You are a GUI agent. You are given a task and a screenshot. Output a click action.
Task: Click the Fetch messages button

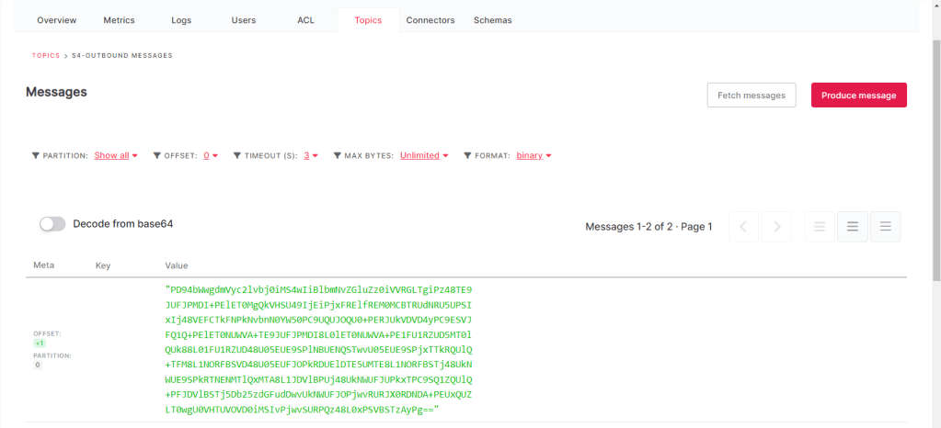751,96
